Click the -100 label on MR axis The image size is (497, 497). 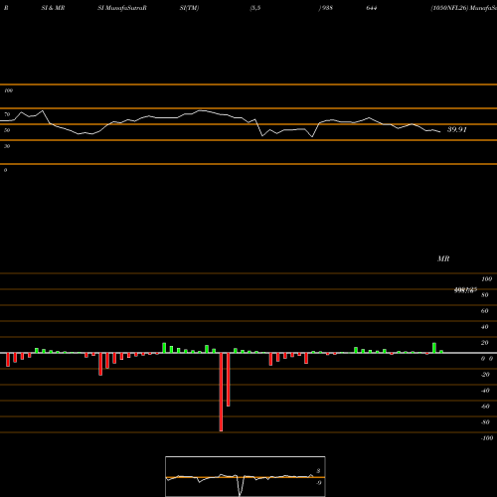coord(487,438)
